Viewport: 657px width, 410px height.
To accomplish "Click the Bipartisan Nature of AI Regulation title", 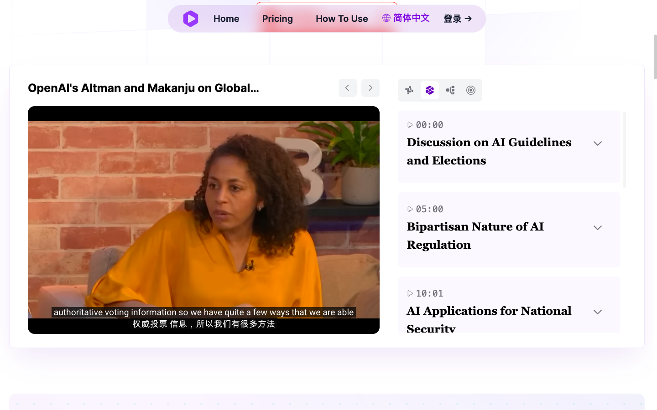I will pyautogui.click(x=475, y=236).
